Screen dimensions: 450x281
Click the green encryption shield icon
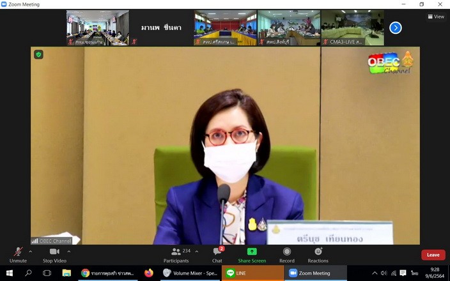[39, 55]
